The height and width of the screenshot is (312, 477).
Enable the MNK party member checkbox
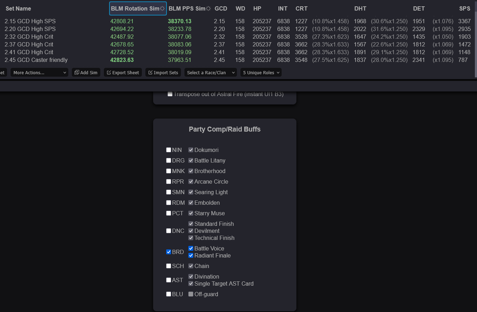169,171
